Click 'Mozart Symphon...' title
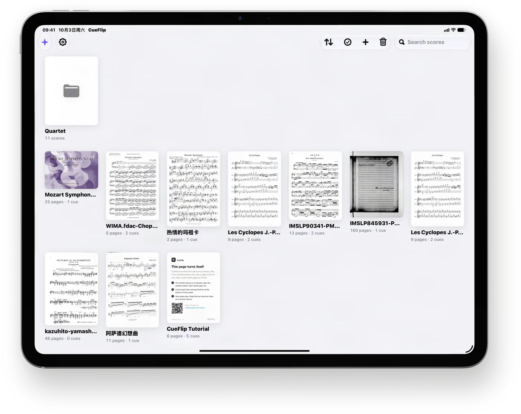This screenshot has height=414, width=521. [70, 195]
